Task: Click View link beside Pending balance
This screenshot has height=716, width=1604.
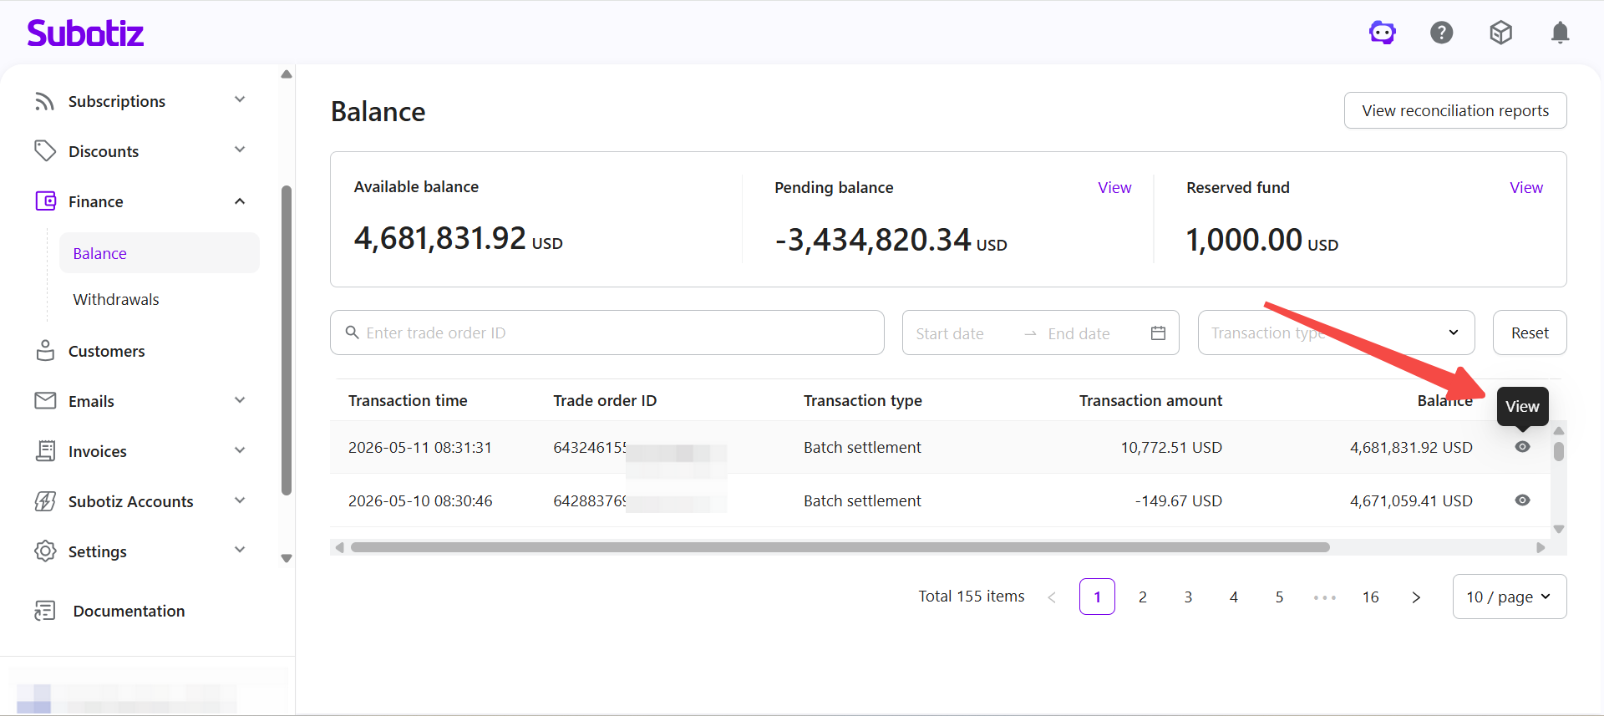Action: 1114,187
